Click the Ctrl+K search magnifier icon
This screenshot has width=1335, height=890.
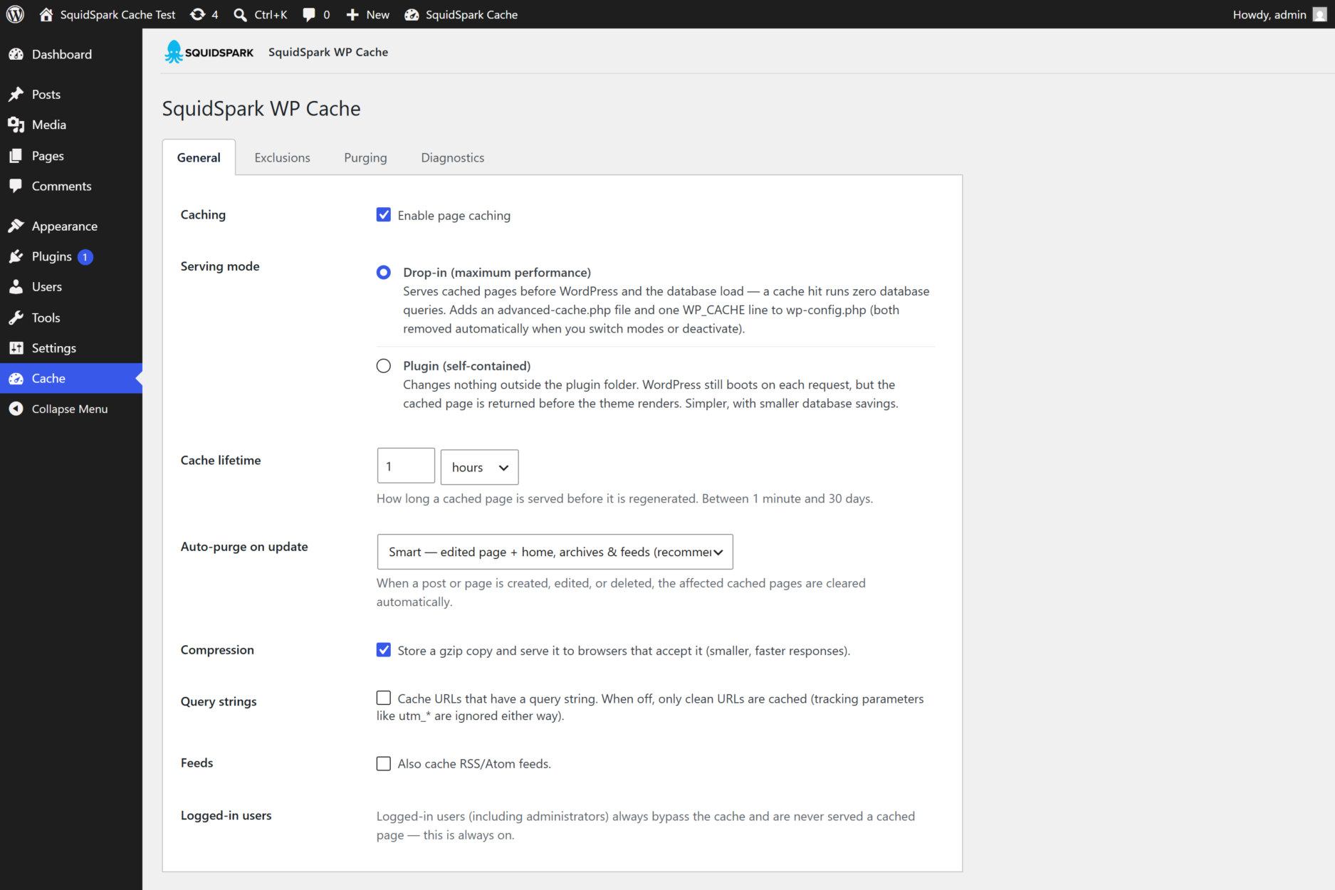pyautogui.click(x=241, y=14)
